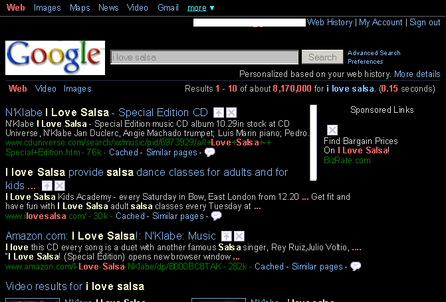The image size is (446, 302).
Task: Open search Preferences
Action: 365,61
